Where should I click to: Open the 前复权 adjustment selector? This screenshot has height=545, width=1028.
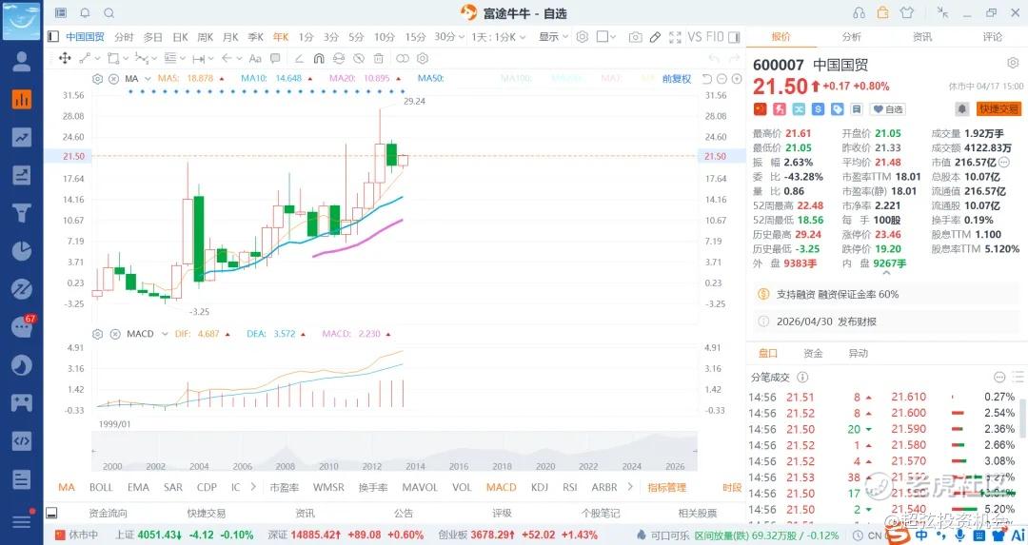pyautogui.click(x=677, y=78)
